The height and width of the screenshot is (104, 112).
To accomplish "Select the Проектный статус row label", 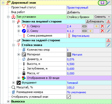I will pyautogui.click(x=23, y=8).
